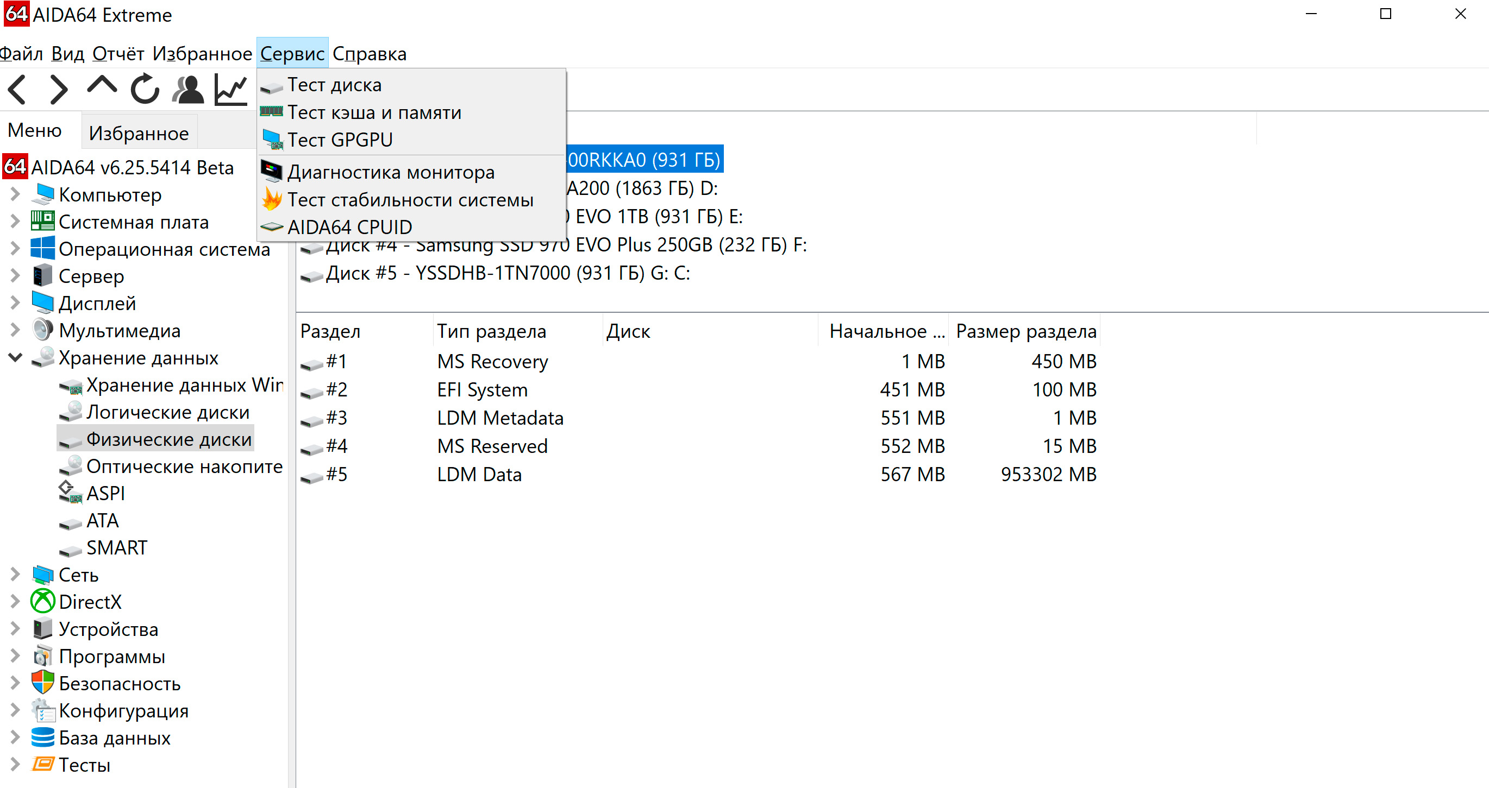Select partition #2 EFI System row
This screenshot has height=788, width=1489.
[x=698, y=389]
